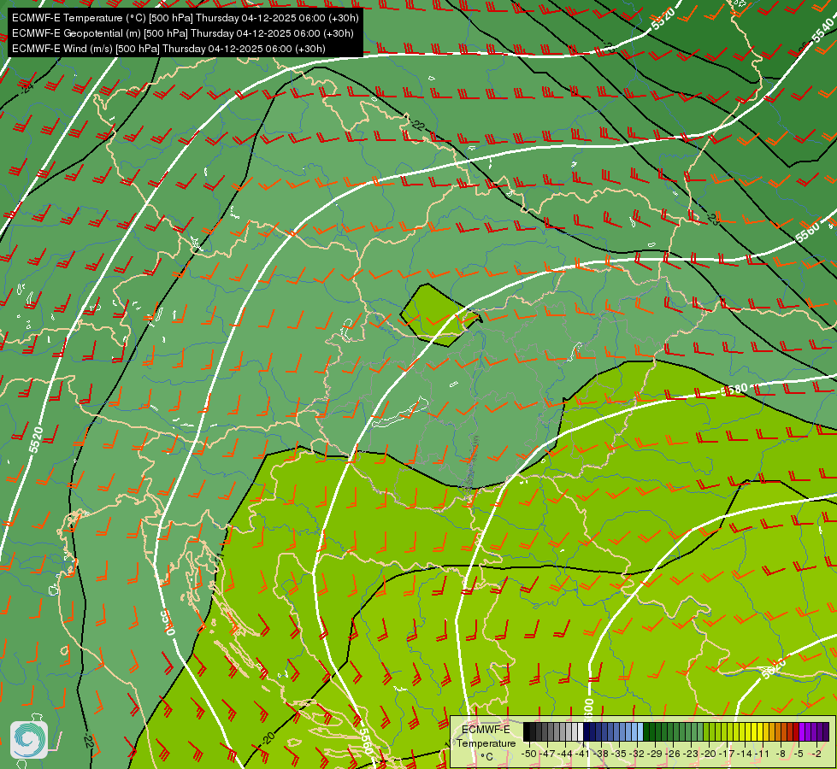Click the °C unit label in legend
This screenshot has width=837, height=769.
(486, 757)
